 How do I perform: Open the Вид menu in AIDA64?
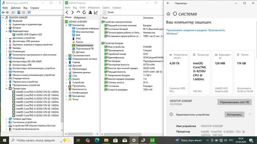tap(75, 7)
